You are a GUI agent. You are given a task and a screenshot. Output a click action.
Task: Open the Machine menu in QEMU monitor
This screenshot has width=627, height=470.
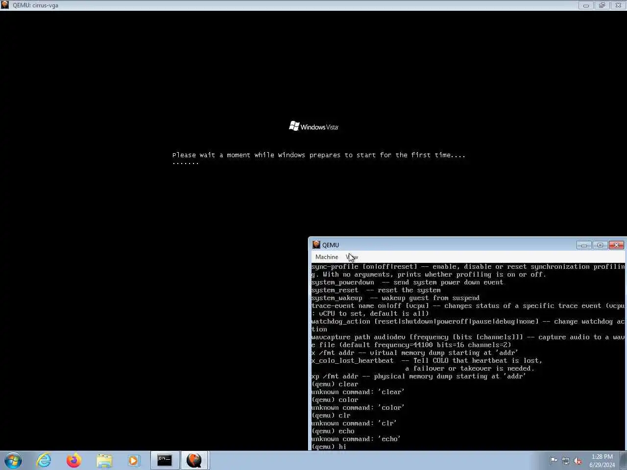(326, 257)
